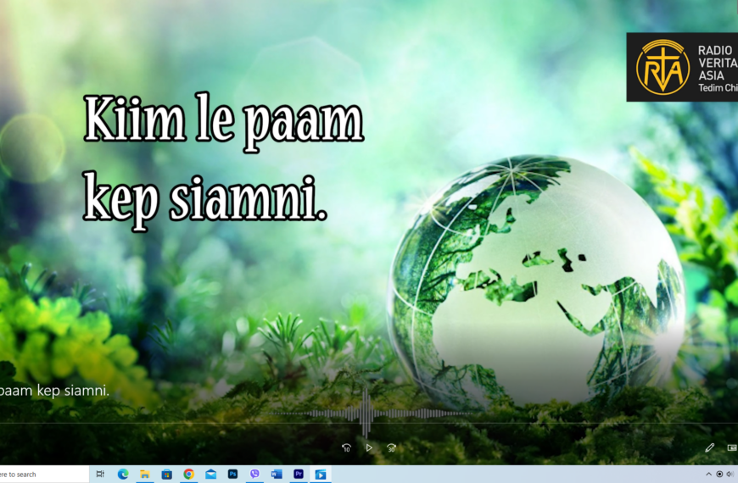Viewport: 738px width, 483px height.
Task: Click the mini view icon
Action: pos(732,447)
